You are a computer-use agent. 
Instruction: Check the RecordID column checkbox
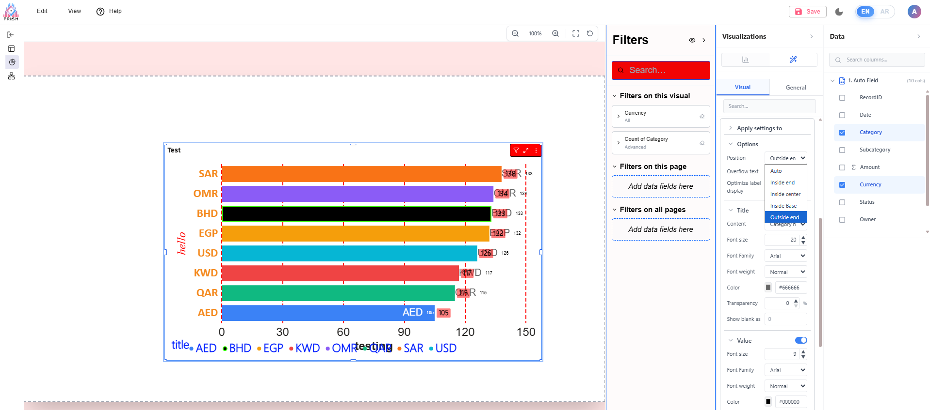(842, 98)
